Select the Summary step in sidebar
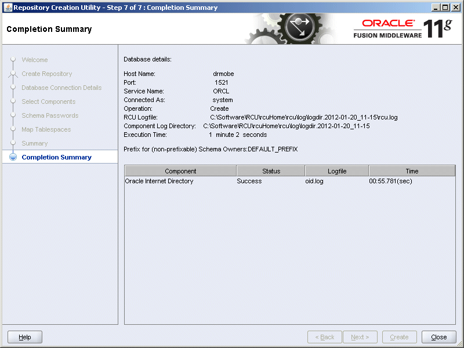The image size is (464, 348). point(35,143)
